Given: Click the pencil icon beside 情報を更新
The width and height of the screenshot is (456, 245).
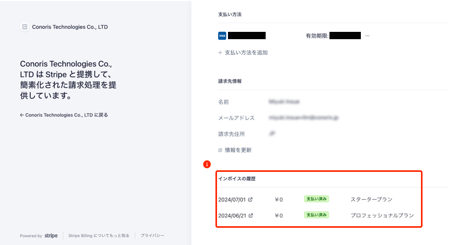Looking at the screenshot, I should (x=220, y=150).
